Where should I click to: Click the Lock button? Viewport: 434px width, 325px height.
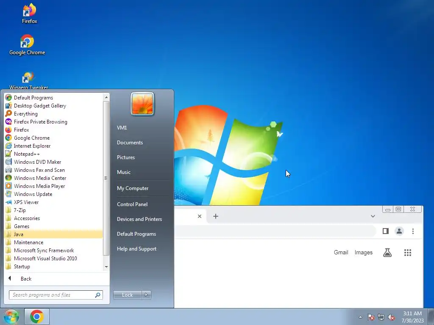pos(127,295)
